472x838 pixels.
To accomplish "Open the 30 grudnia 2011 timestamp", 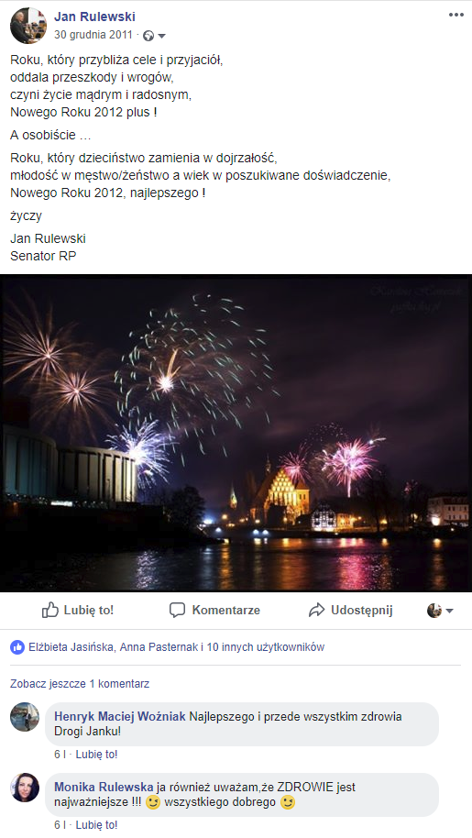I will [x=93, y=35].
